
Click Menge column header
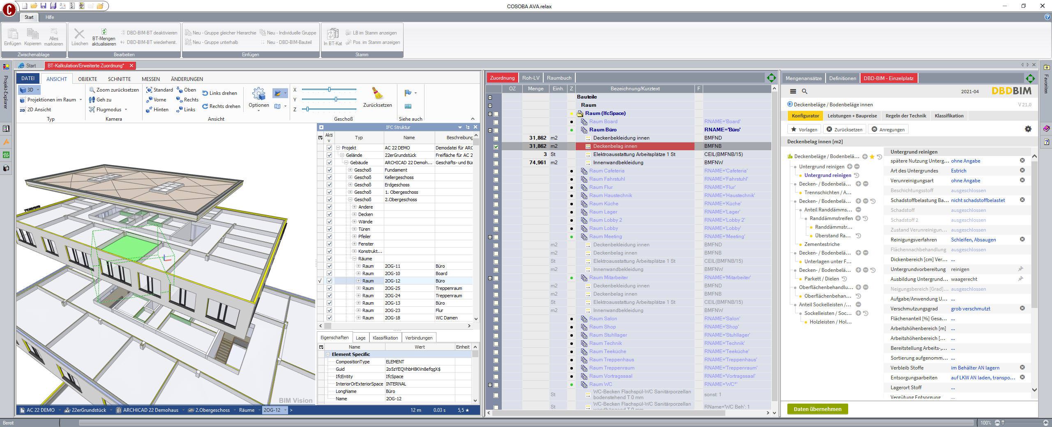pyautogui.click(x=535, y=89)
